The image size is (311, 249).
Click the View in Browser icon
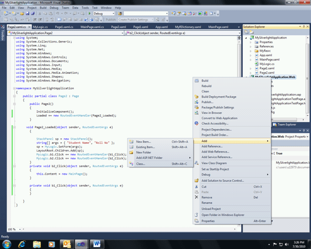point(197,113)
